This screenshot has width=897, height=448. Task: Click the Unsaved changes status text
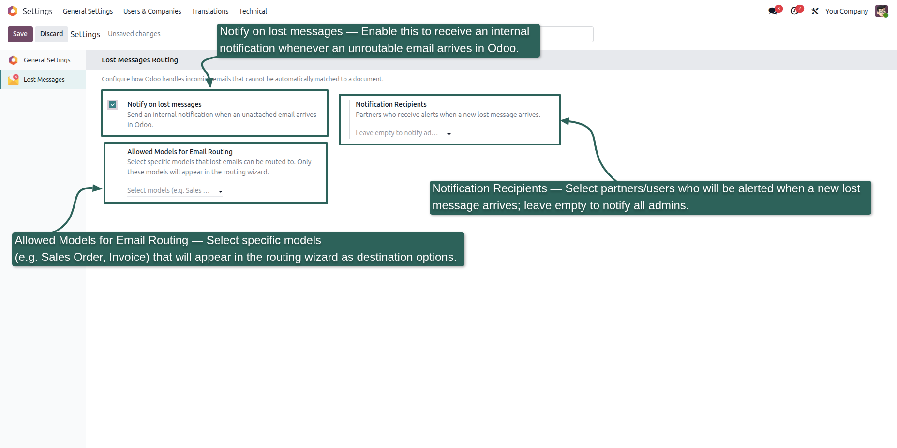tap(134, 34)
